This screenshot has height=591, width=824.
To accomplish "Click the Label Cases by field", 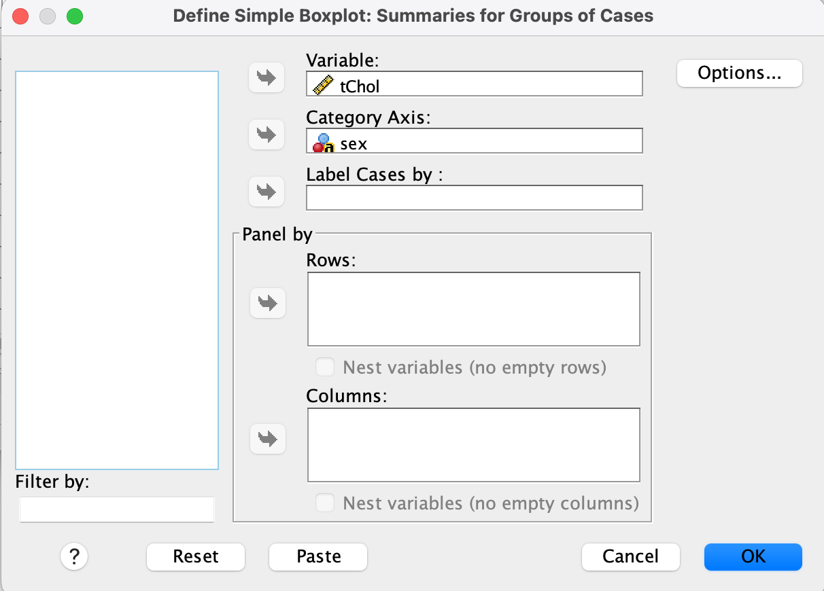I will pyautogui.click(x=474, y=198).
